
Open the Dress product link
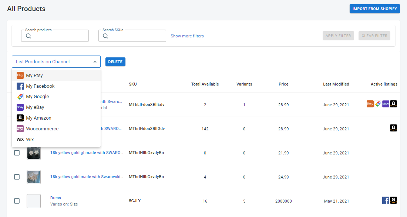click(x=55, y=198)
